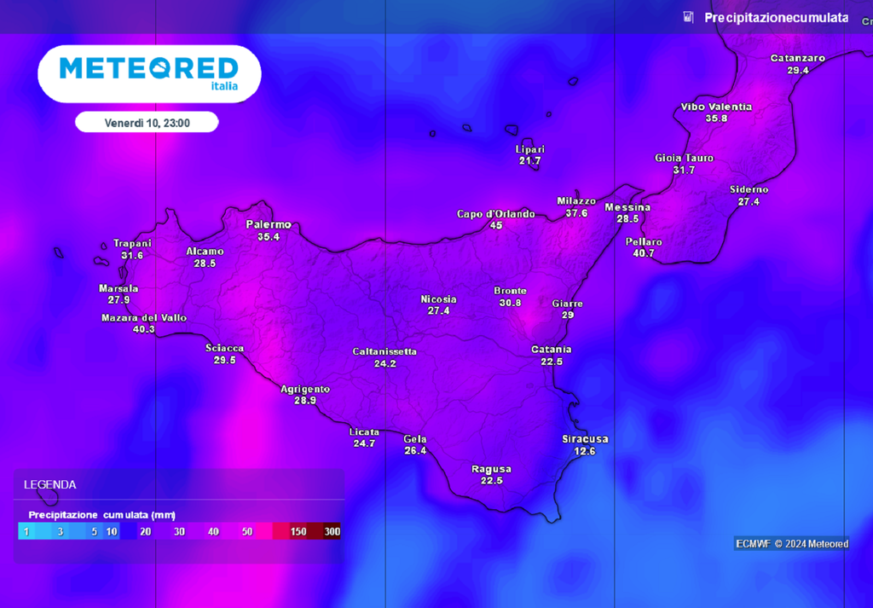Select Palermo on the map
The height and width of the screenshot is (608, 873).
point(269,225)
